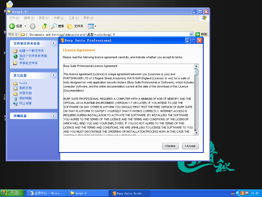262x197 pixels.
Task: Click the Search (搜索) magnifier icon
Action: 54,26
